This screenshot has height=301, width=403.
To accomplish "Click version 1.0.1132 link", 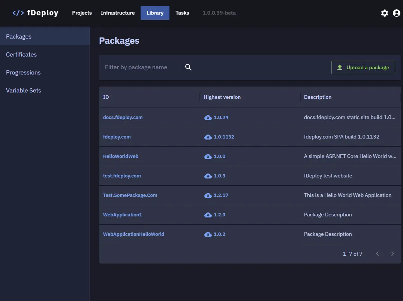I will click(224, 137).
